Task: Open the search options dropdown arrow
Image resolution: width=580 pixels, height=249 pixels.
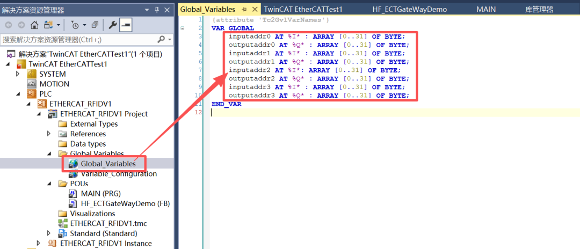Action: pyautogui.click(x=170, y=40)
